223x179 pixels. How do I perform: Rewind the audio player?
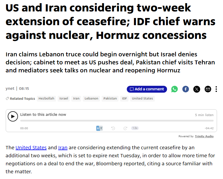coord(113,128)
